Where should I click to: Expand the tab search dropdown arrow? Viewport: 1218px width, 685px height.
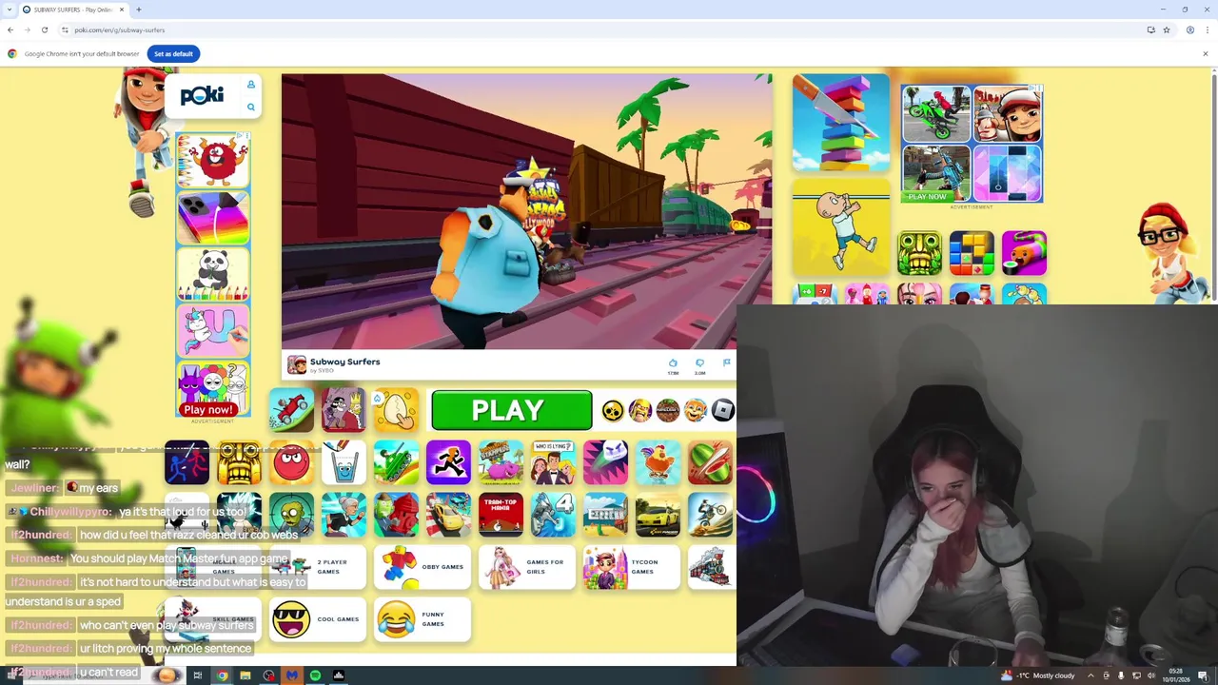pyautogui.click(x=10, y=10)
